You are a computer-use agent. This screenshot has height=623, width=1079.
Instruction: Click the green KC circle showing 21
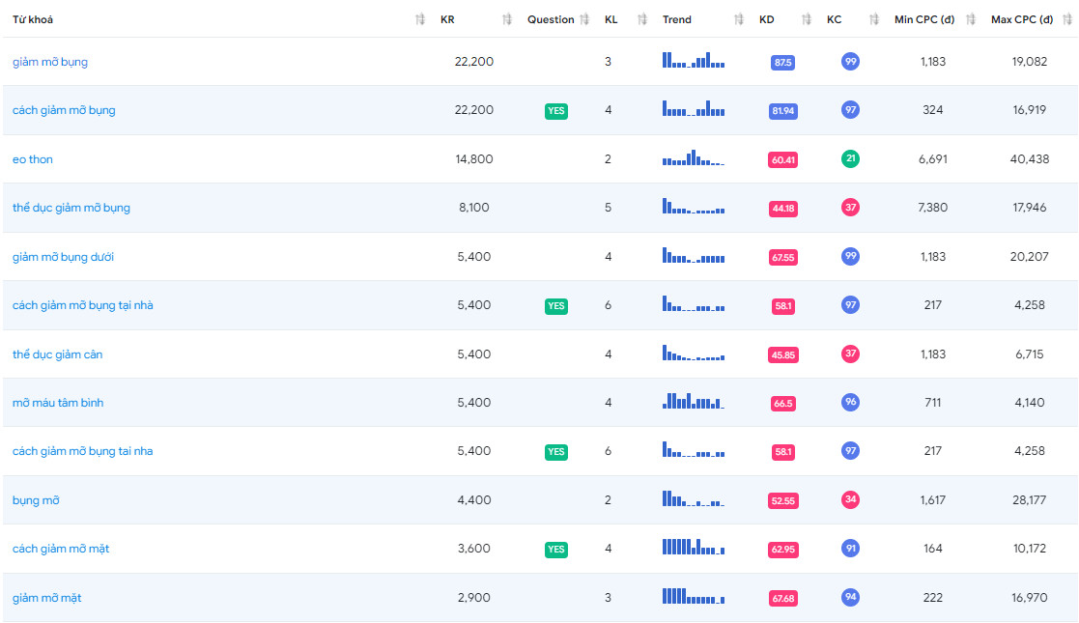pos(850,159)
